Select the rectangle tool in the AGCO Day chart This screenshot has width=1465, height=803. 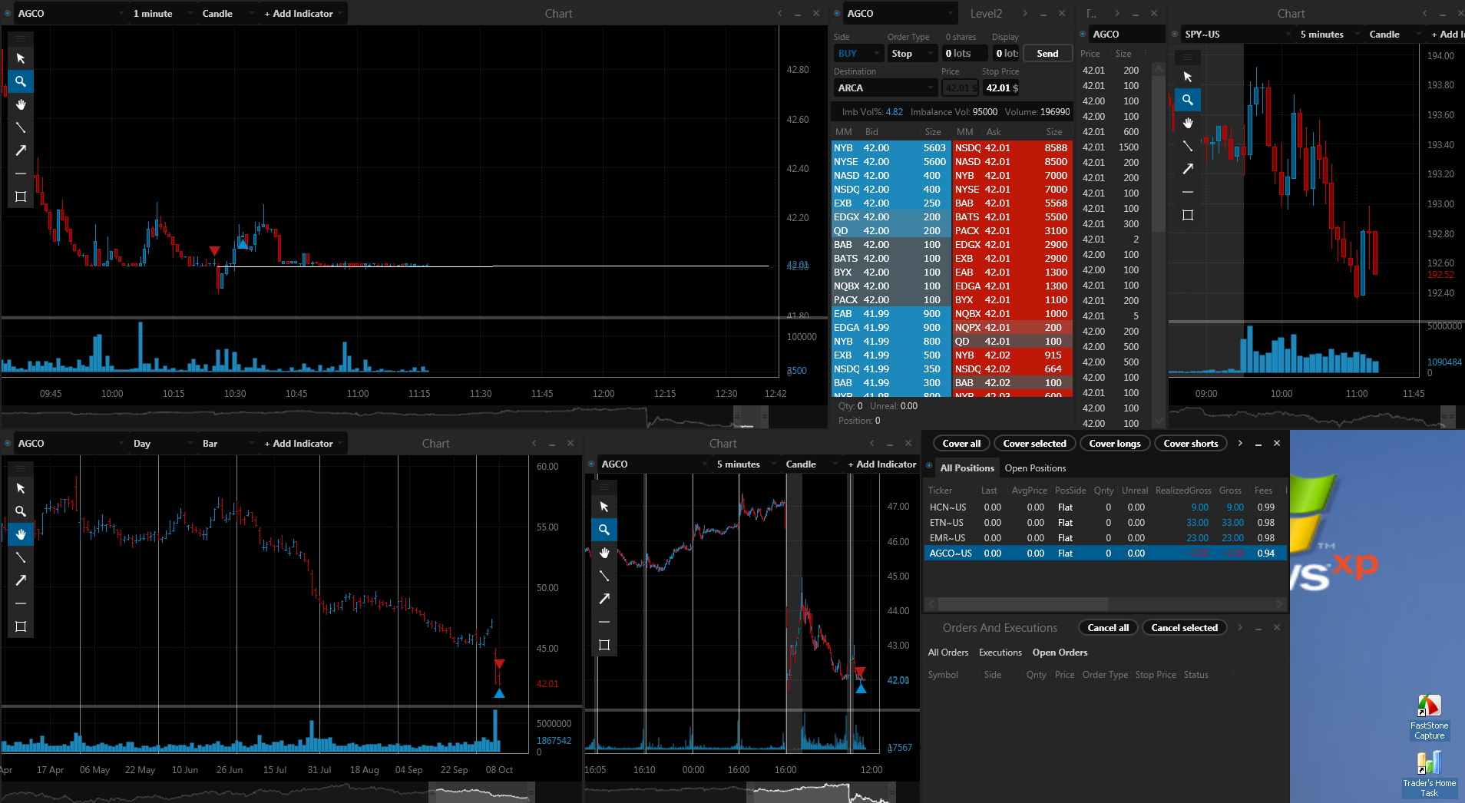pyautogui.click(x=21, y=626)
